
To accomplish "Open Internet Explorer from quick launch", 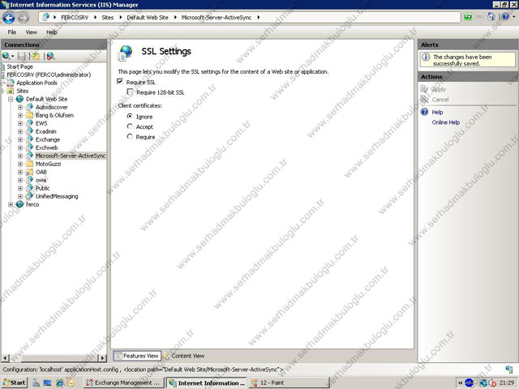I will [x=60, y=383].
